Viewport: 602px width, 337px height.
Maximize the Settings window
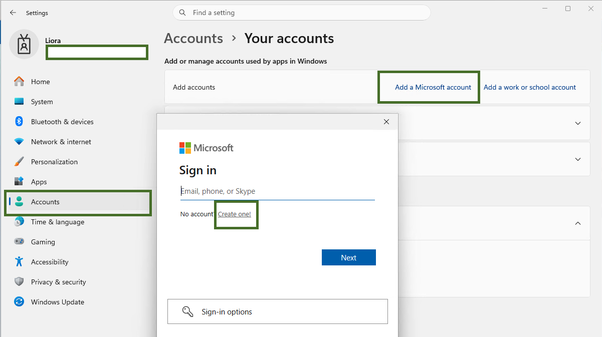click(568, 9)
